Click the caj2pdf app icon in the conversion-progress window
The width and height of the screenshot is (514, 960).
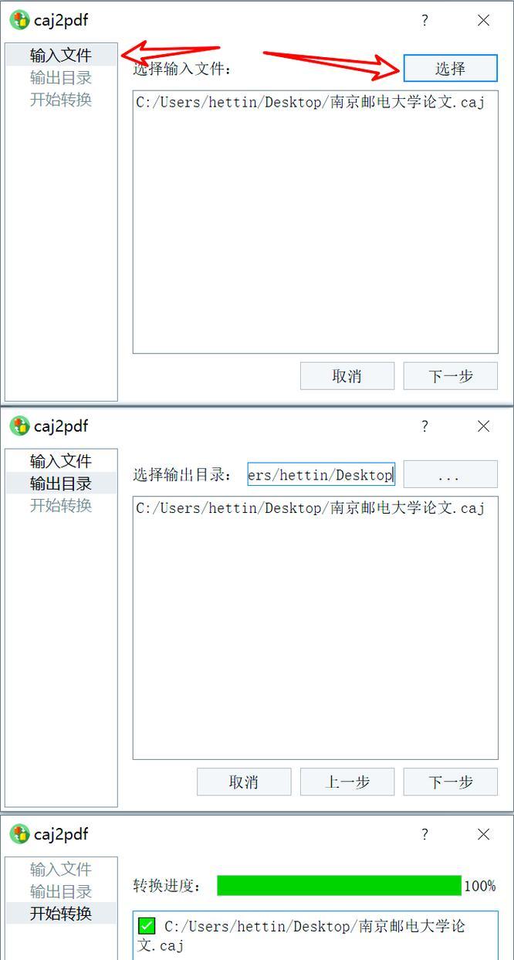[19, 834]
